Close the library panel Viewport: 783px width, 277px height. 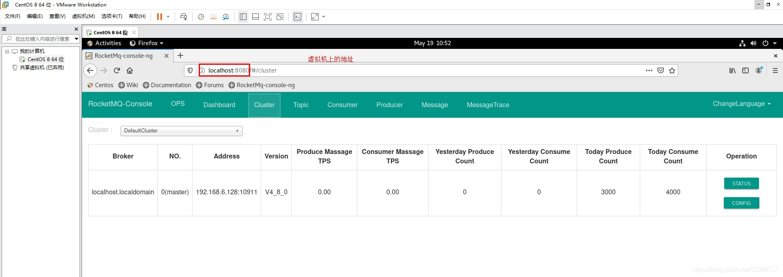76,29
